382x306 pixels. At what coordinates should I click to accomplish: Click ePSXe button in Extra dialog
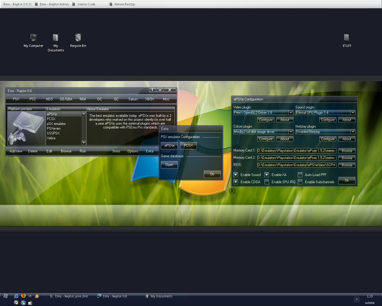point(169,146)
